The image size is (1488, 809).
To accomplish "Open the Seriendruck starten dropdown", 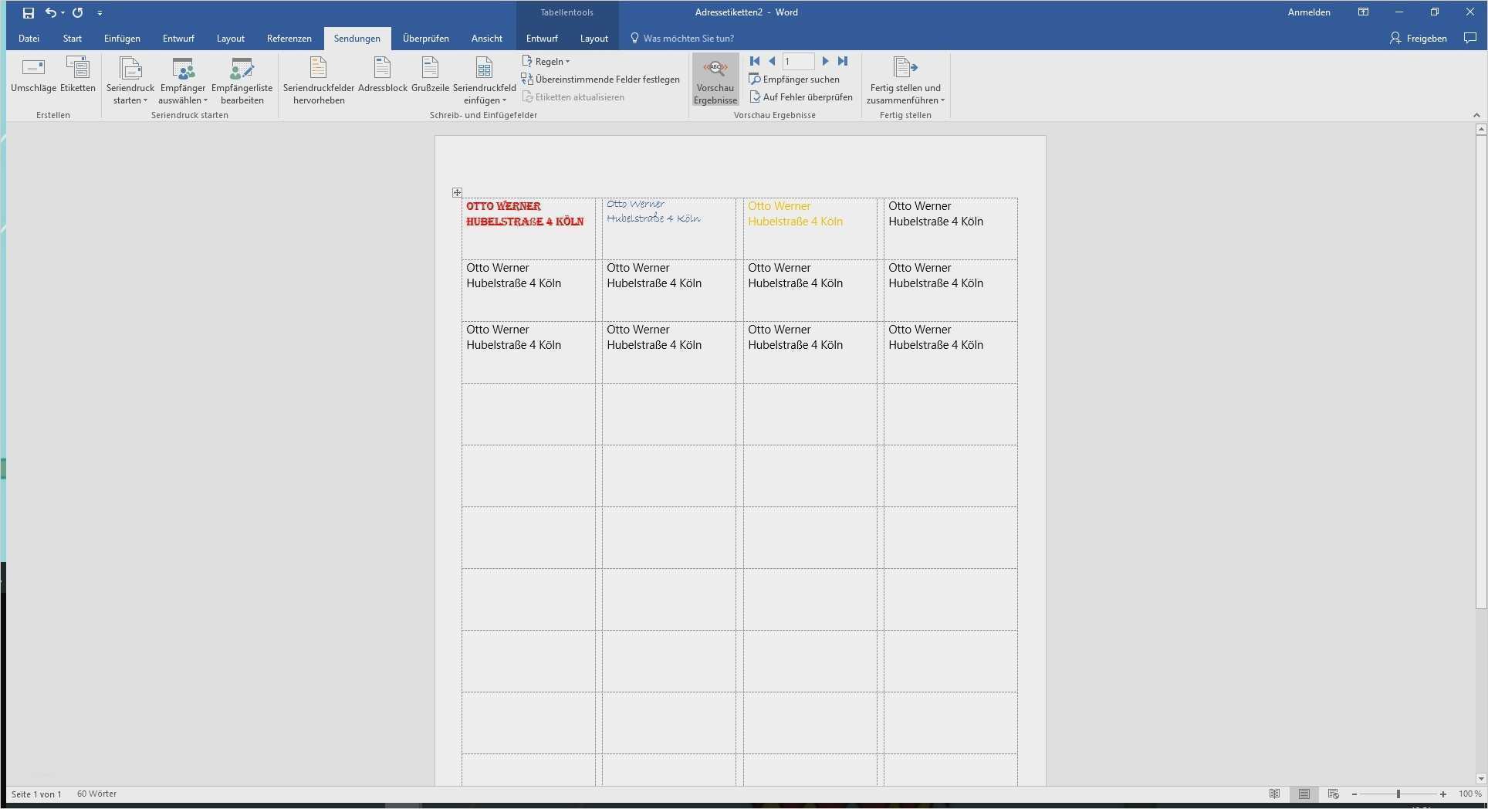I will pyautogui.click(x=130, y=81).
